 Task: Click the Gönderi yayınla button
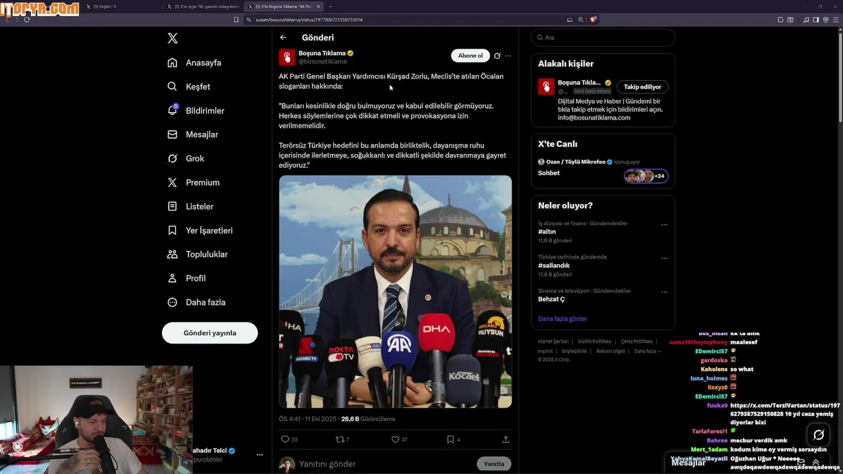(x=209, y=333)
